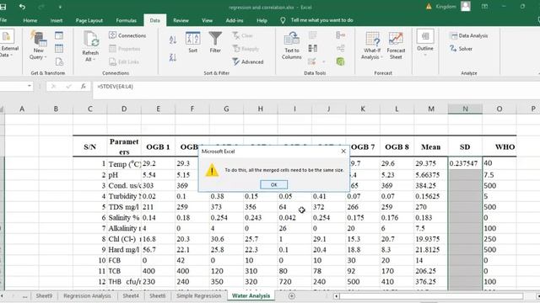Switch to the Formulas tab
This screenshot has width=540, height=303.
coord(127,20)
